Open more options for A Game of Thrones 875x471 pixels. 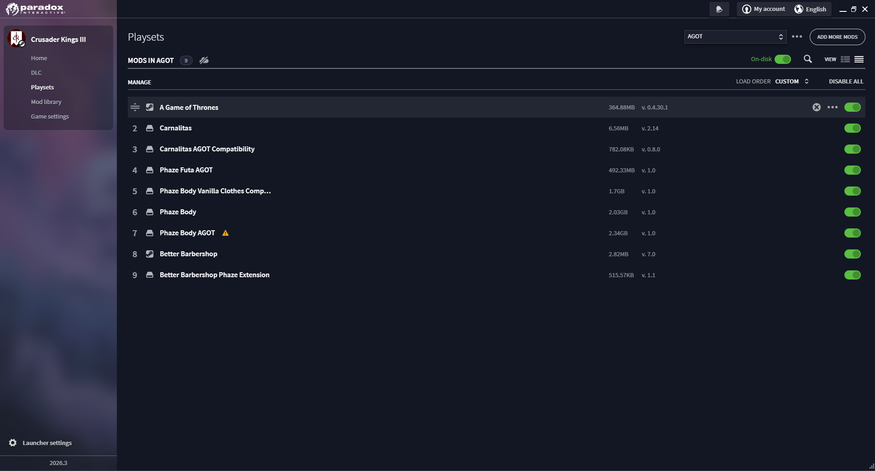pyautogui.click(x=833, y=107)
